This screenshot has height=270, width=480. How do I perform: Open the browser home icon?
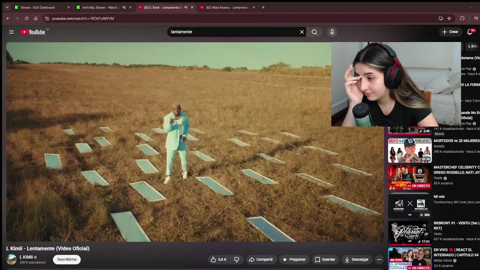(36, 18)
